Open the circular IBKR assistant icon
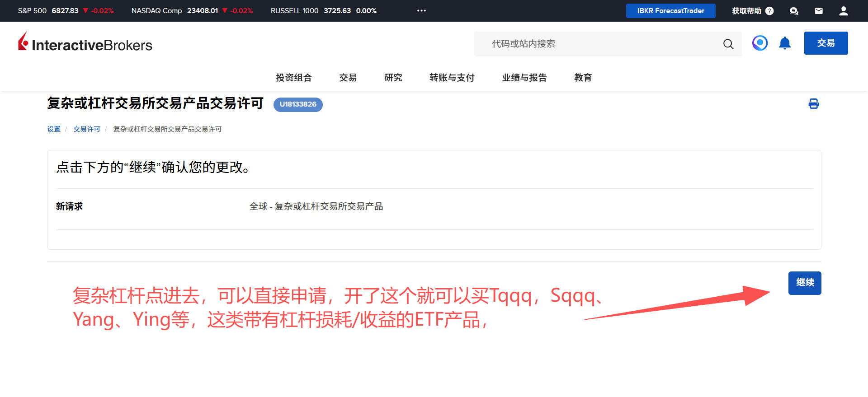The width and height of the screenshot is (868, 397). (759, 43)
